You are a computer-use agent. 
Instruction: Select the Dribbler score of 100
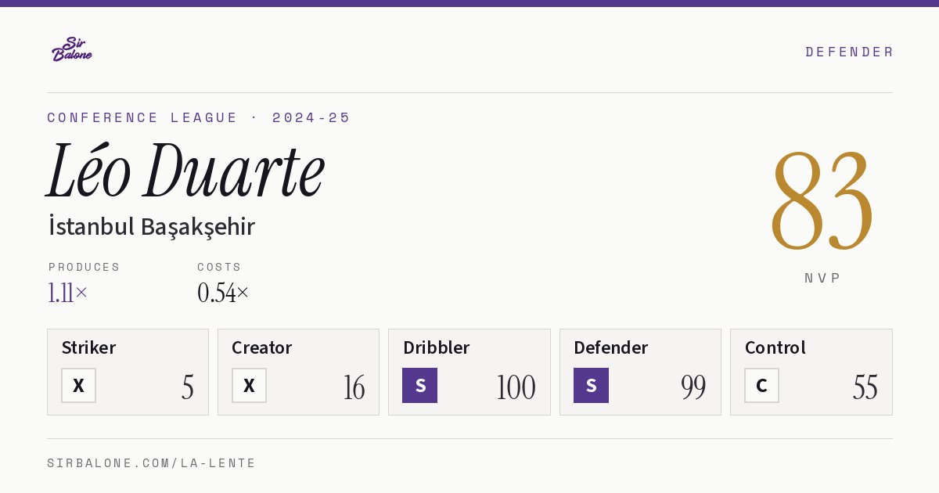point(516,387)
